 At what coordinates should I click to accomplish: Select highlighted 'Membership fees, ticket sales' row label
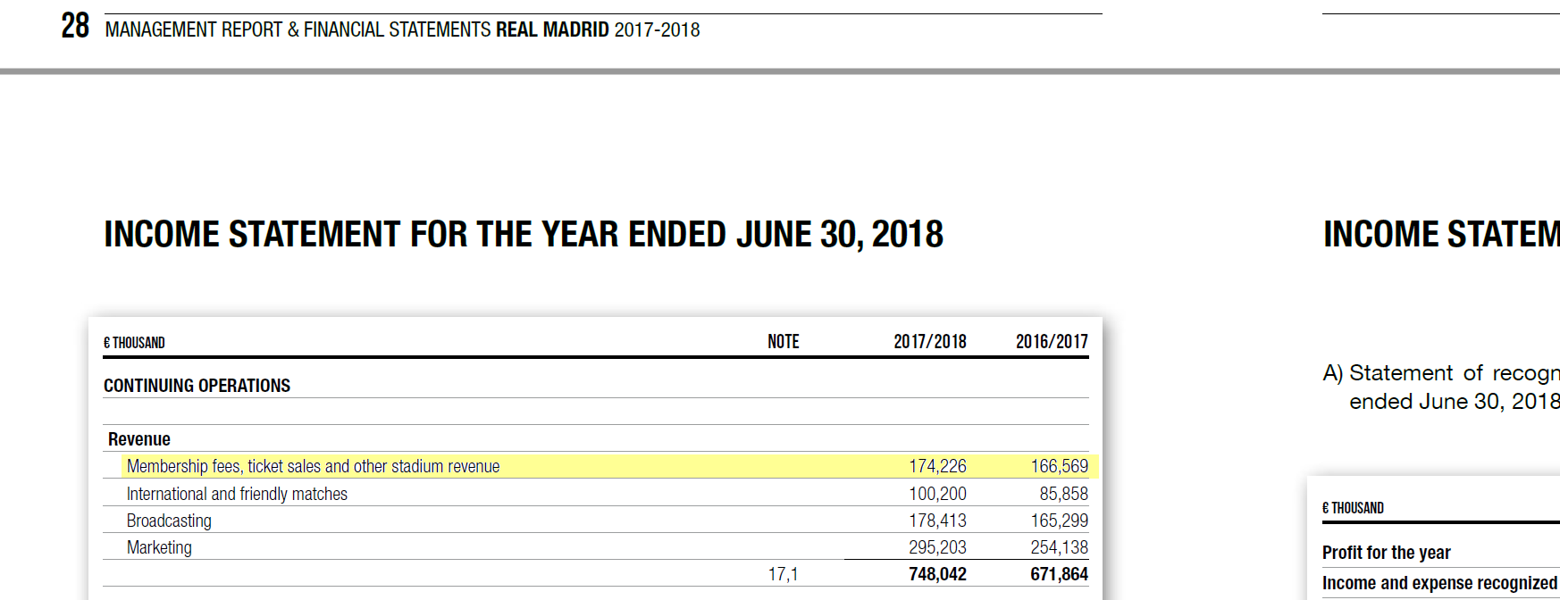coord(313,466)
